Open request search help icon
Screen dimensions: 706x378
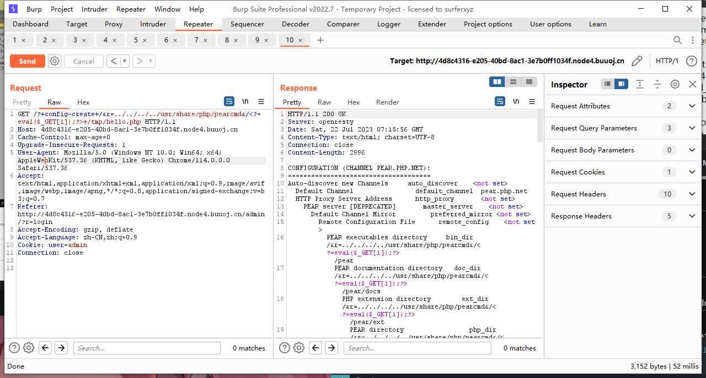pos(14,348)
